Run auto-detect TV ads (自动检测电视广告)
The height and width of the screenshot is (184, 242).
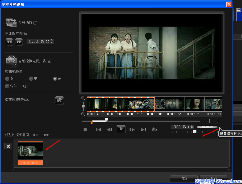coord(11,60)
